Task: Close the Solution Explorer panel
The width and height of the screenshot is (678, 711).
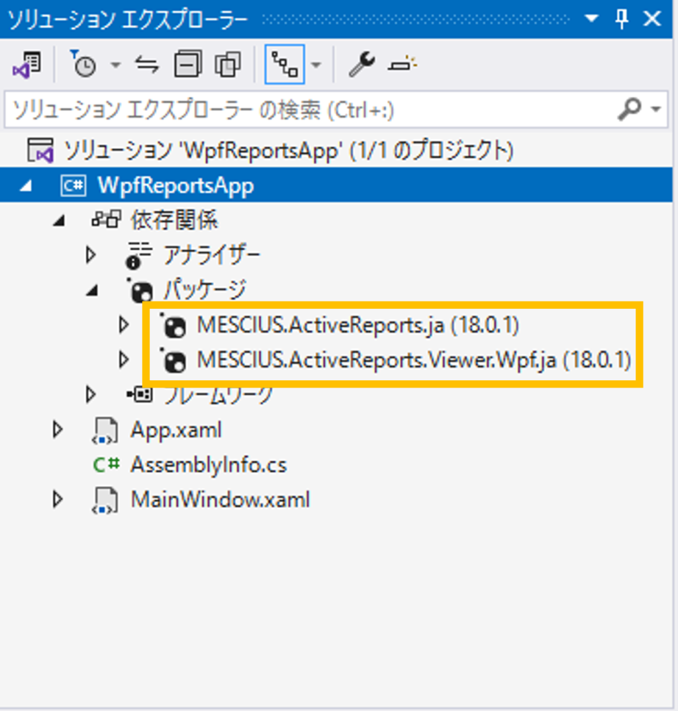Action: click(x=652, y=19)
